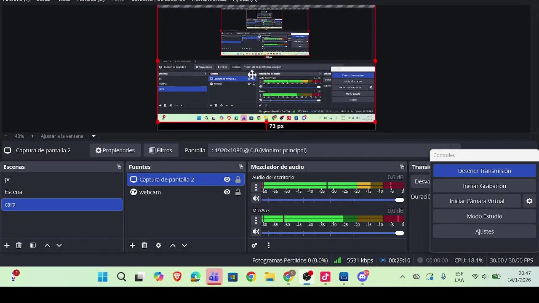Open the Desva transition dropdown
This screenshot has width=539, height=303.
click(420, 181)
